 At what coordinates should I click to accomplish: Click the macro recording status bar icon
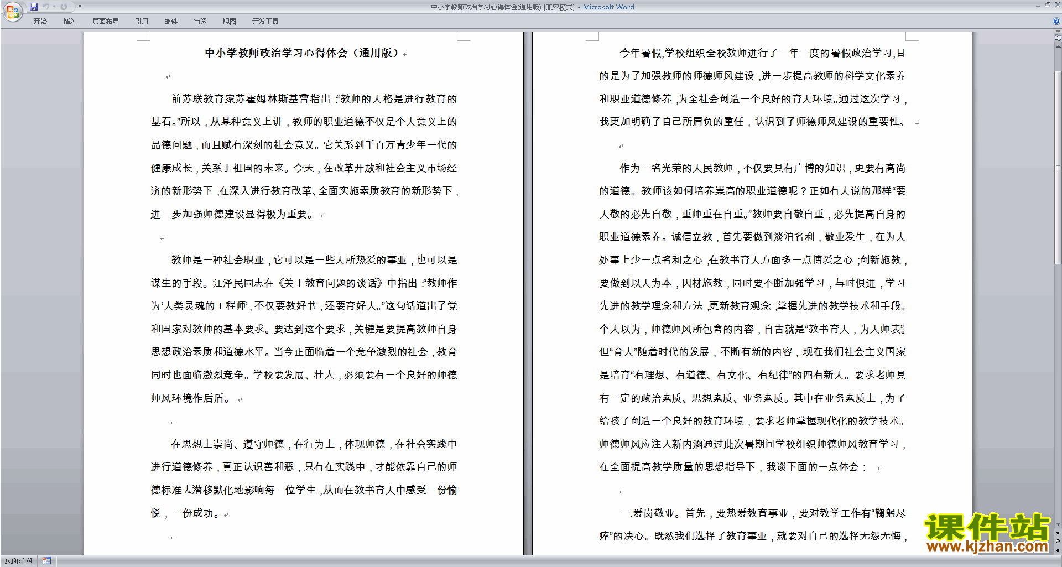[x=46, y=561]
